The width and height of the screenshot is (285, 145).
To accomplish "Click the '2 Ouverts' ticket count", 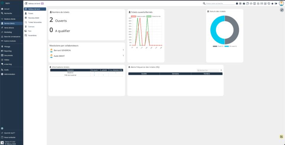I will pos(58,20).
